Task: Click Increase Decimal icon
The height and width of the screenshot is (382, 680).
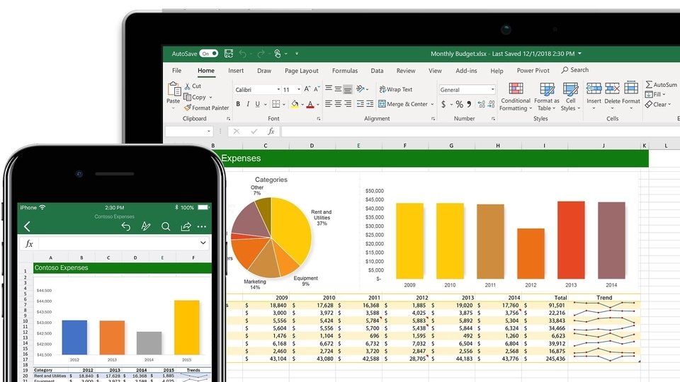Action: pyautogui.click(x=482, y=105)
